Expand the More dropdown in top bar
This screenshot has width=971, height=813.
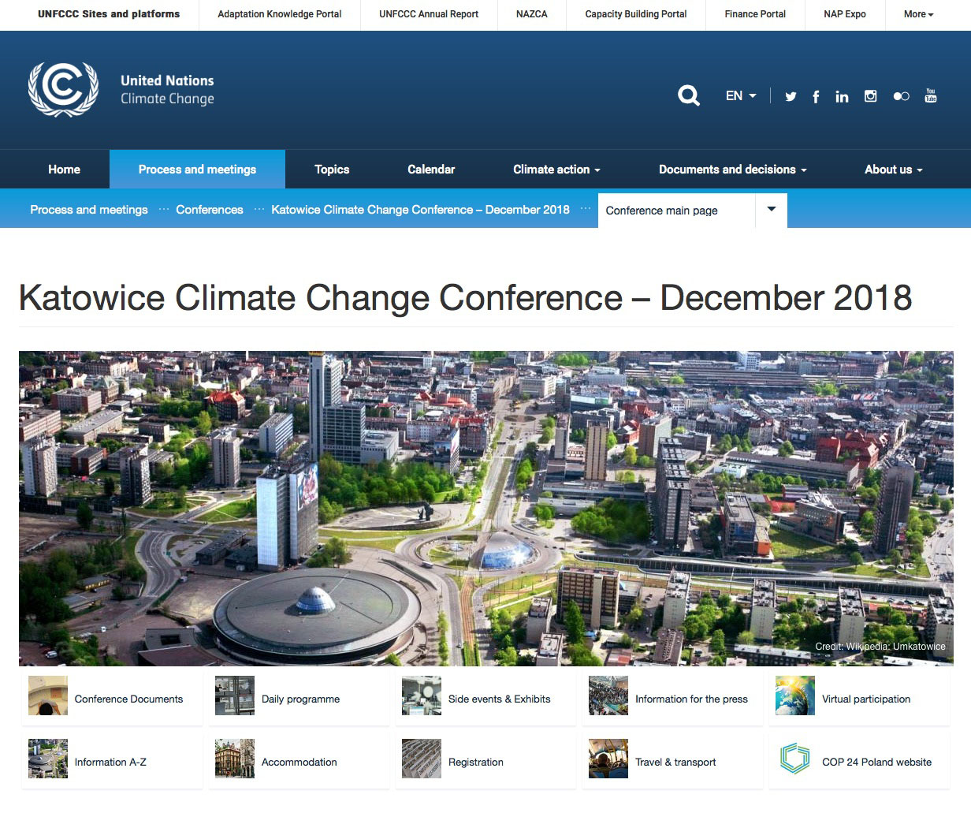pyautogui.click(x=919, y=14)
